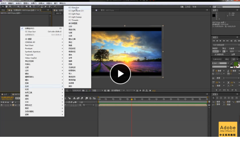Open Synthetic Aperture effects submenu

click(x=42, y=52)
